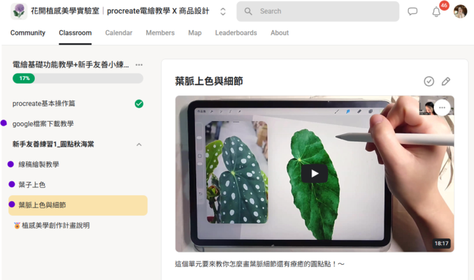Screen dimensions: 474x280
Task: Switch to the Community tab
Action: [x=28, y=33]
